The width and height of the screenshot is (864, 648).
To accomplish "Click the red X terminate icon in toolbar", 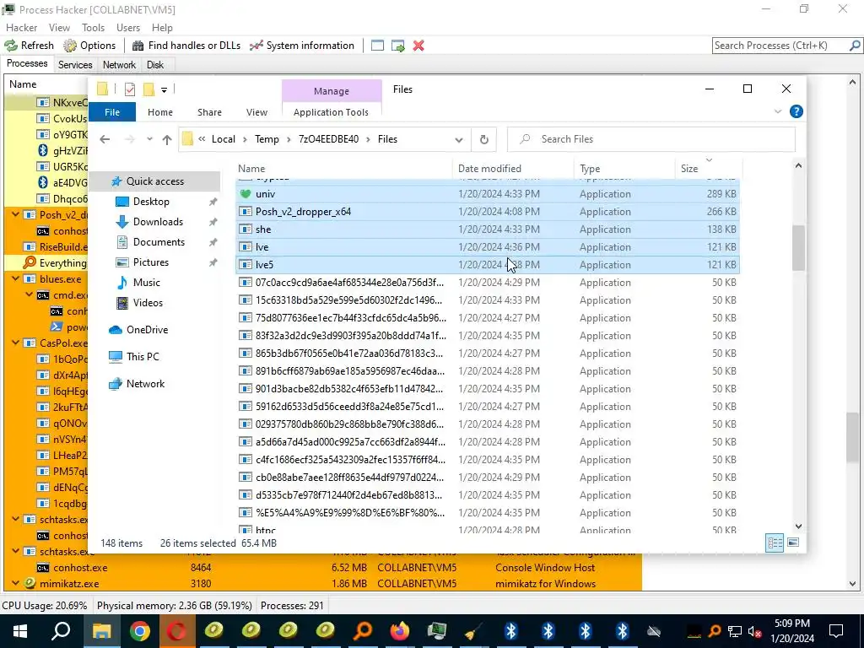I will point(418,46).
